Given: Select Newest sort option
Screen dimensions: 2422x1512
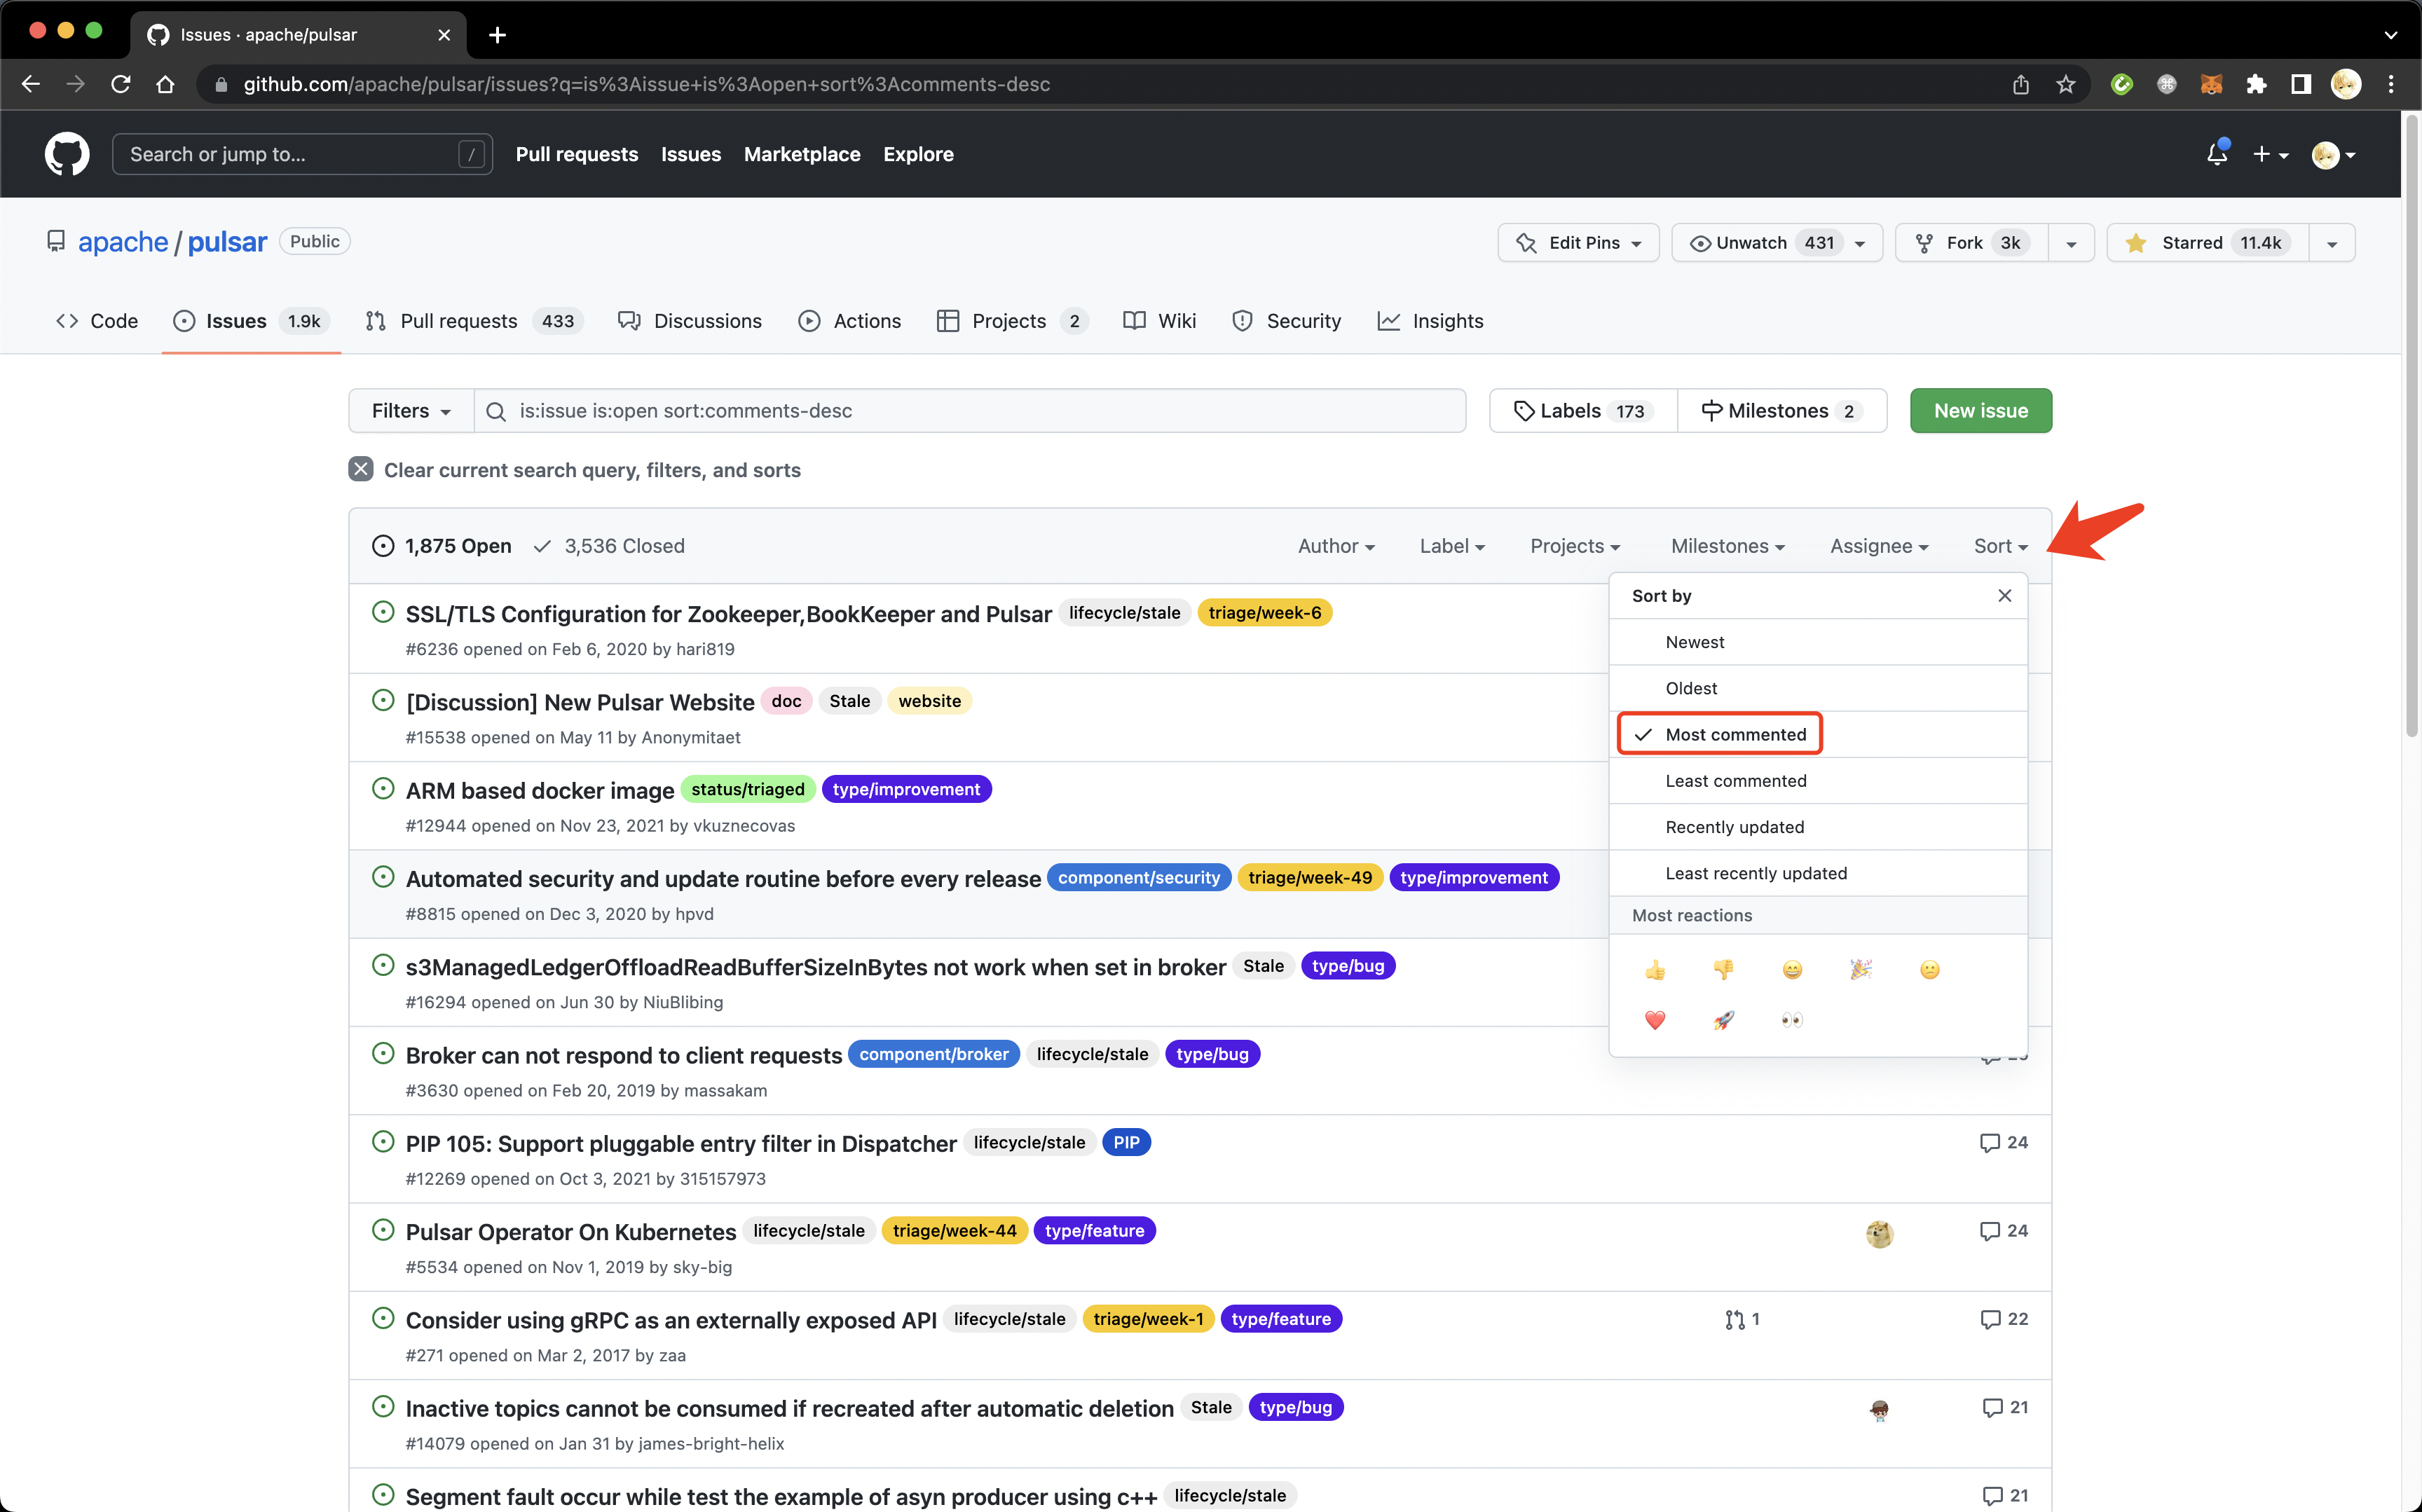Looking at the screenshot, I should (x=1818, y=642).
